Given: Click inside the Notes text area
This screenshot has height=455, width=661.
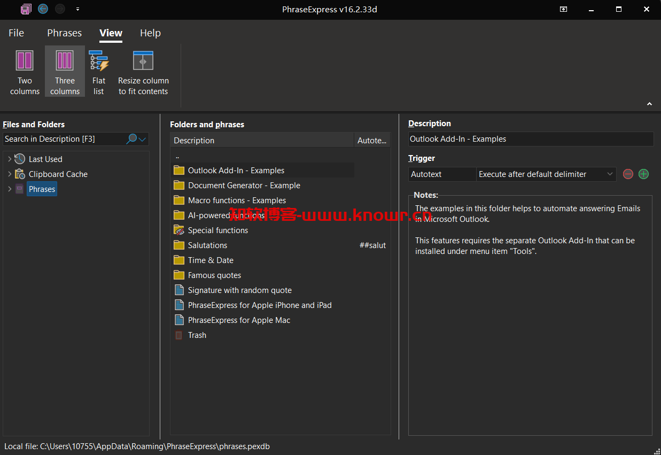Looking at the screenshot, I should 530,315.
